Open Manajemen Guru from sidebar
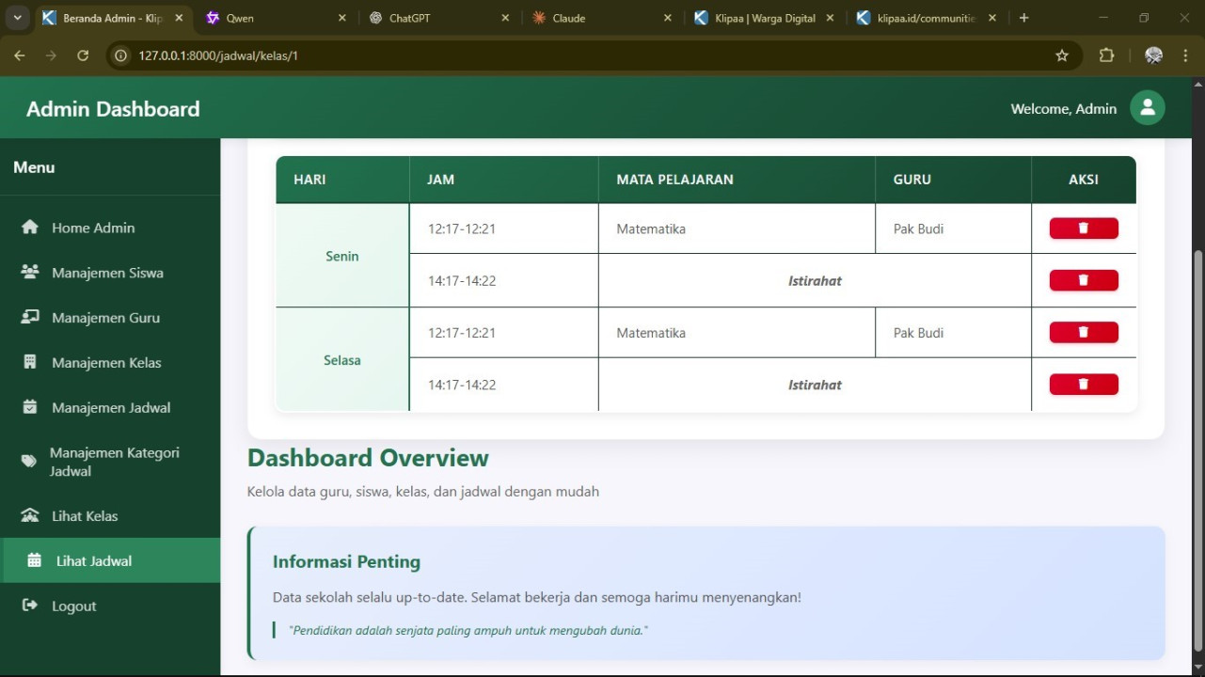This screenshot has height=677, width=1205. (105, 318)
